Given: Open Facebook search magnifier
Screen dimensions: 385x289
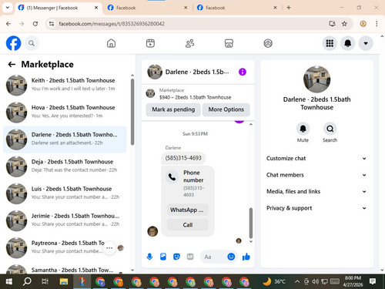Looking at the screenshot, I should (32, 43).
